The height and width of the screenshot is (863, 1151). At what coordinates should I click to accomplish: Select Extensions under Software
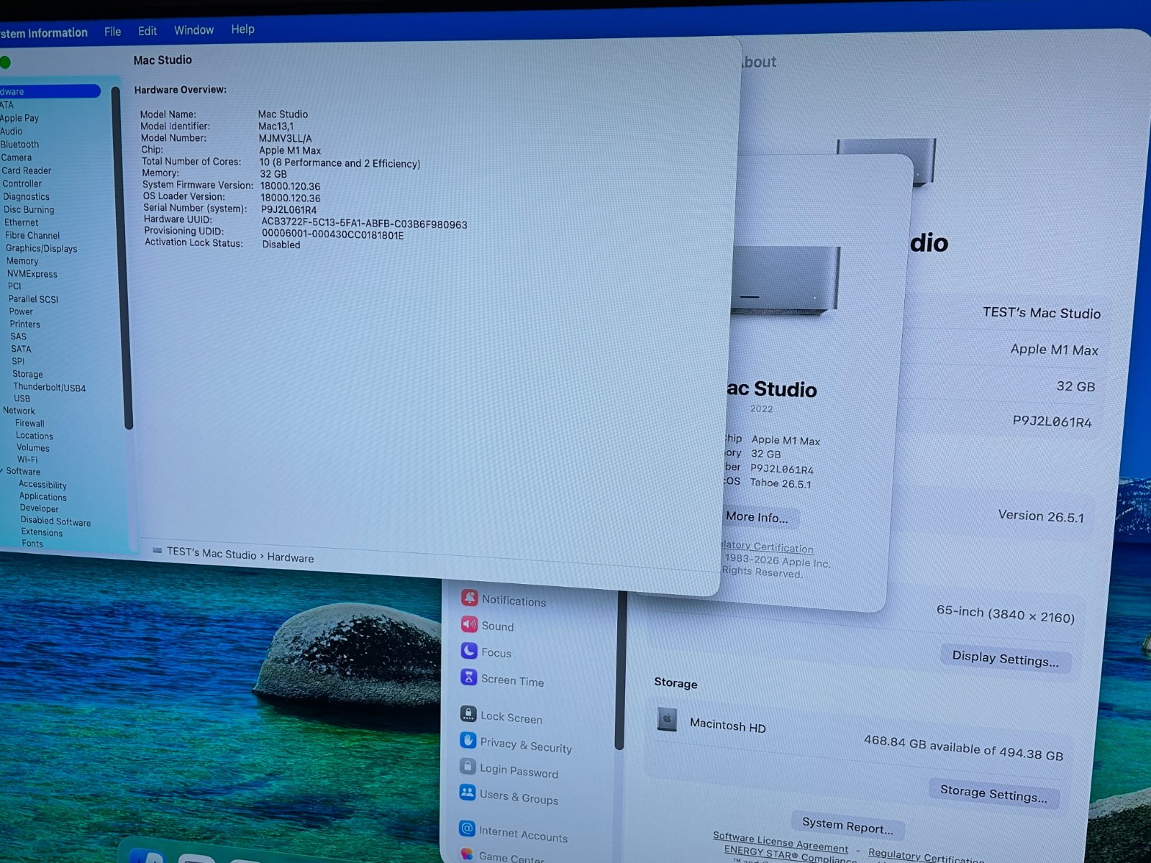[42, 533]
